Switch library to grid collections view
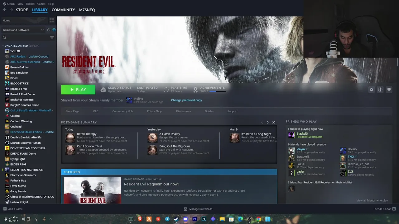The image size is (399, 224). point(52,20)
